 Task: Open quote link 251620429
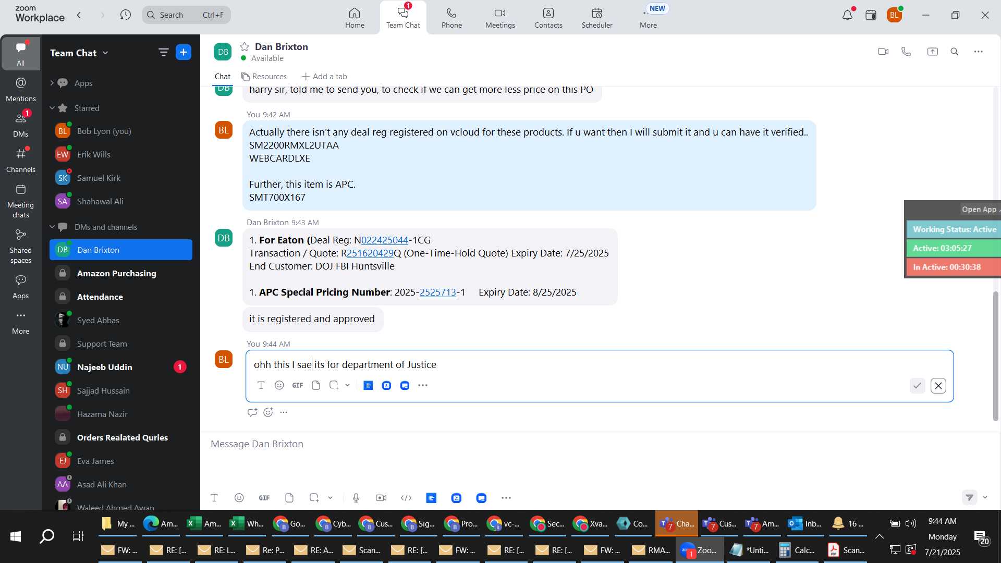pos(370,253)
